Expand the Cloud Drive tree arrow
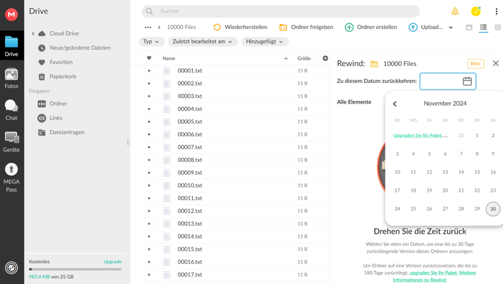This screenshot has height=284, width=503. [x=33, y=34]
